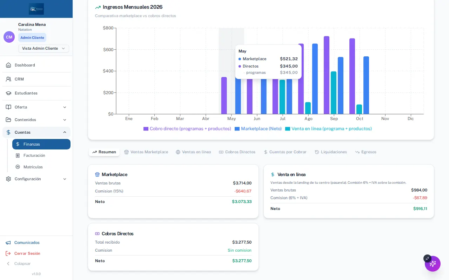Open the Cobros Directos tab
This screenshot has height=280, width=449.
[237, 152]
